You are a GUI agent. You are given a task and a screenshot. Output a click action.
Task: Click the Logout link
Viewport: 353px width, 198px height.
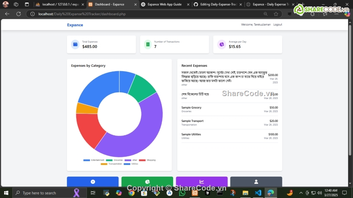[278, 24]
